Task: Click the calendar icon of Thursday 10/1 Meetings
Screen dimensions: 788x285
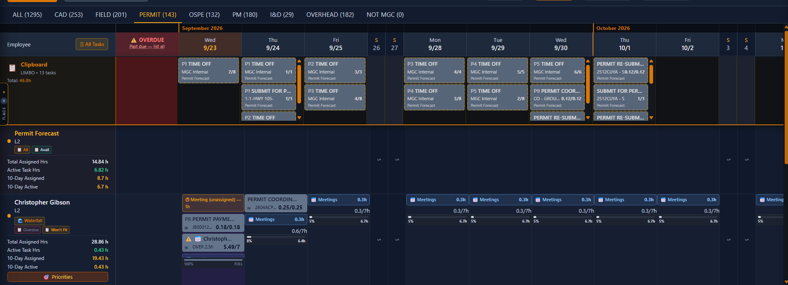Action: pyautogui.click(x=600, y=200)
